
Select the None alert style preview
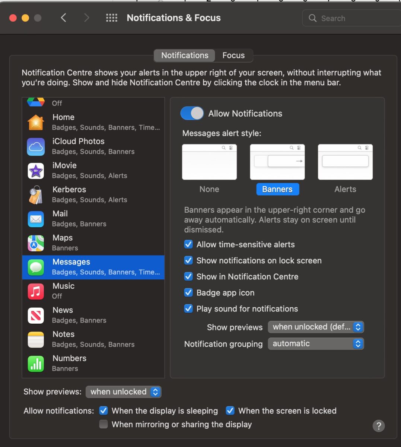tap(209, 162)
